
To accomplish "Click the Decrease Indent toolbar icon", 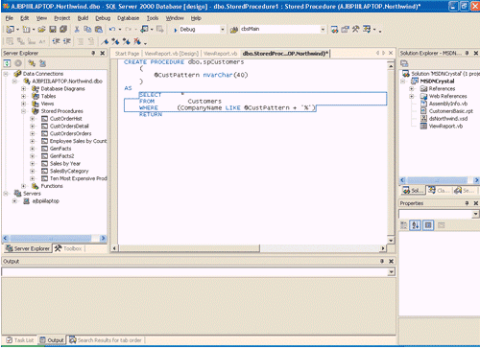I will coord(57,41).
